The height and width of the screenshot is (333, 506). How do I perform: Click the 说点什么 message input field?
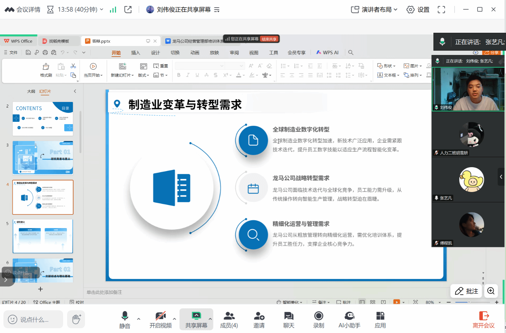click(34, 319)
